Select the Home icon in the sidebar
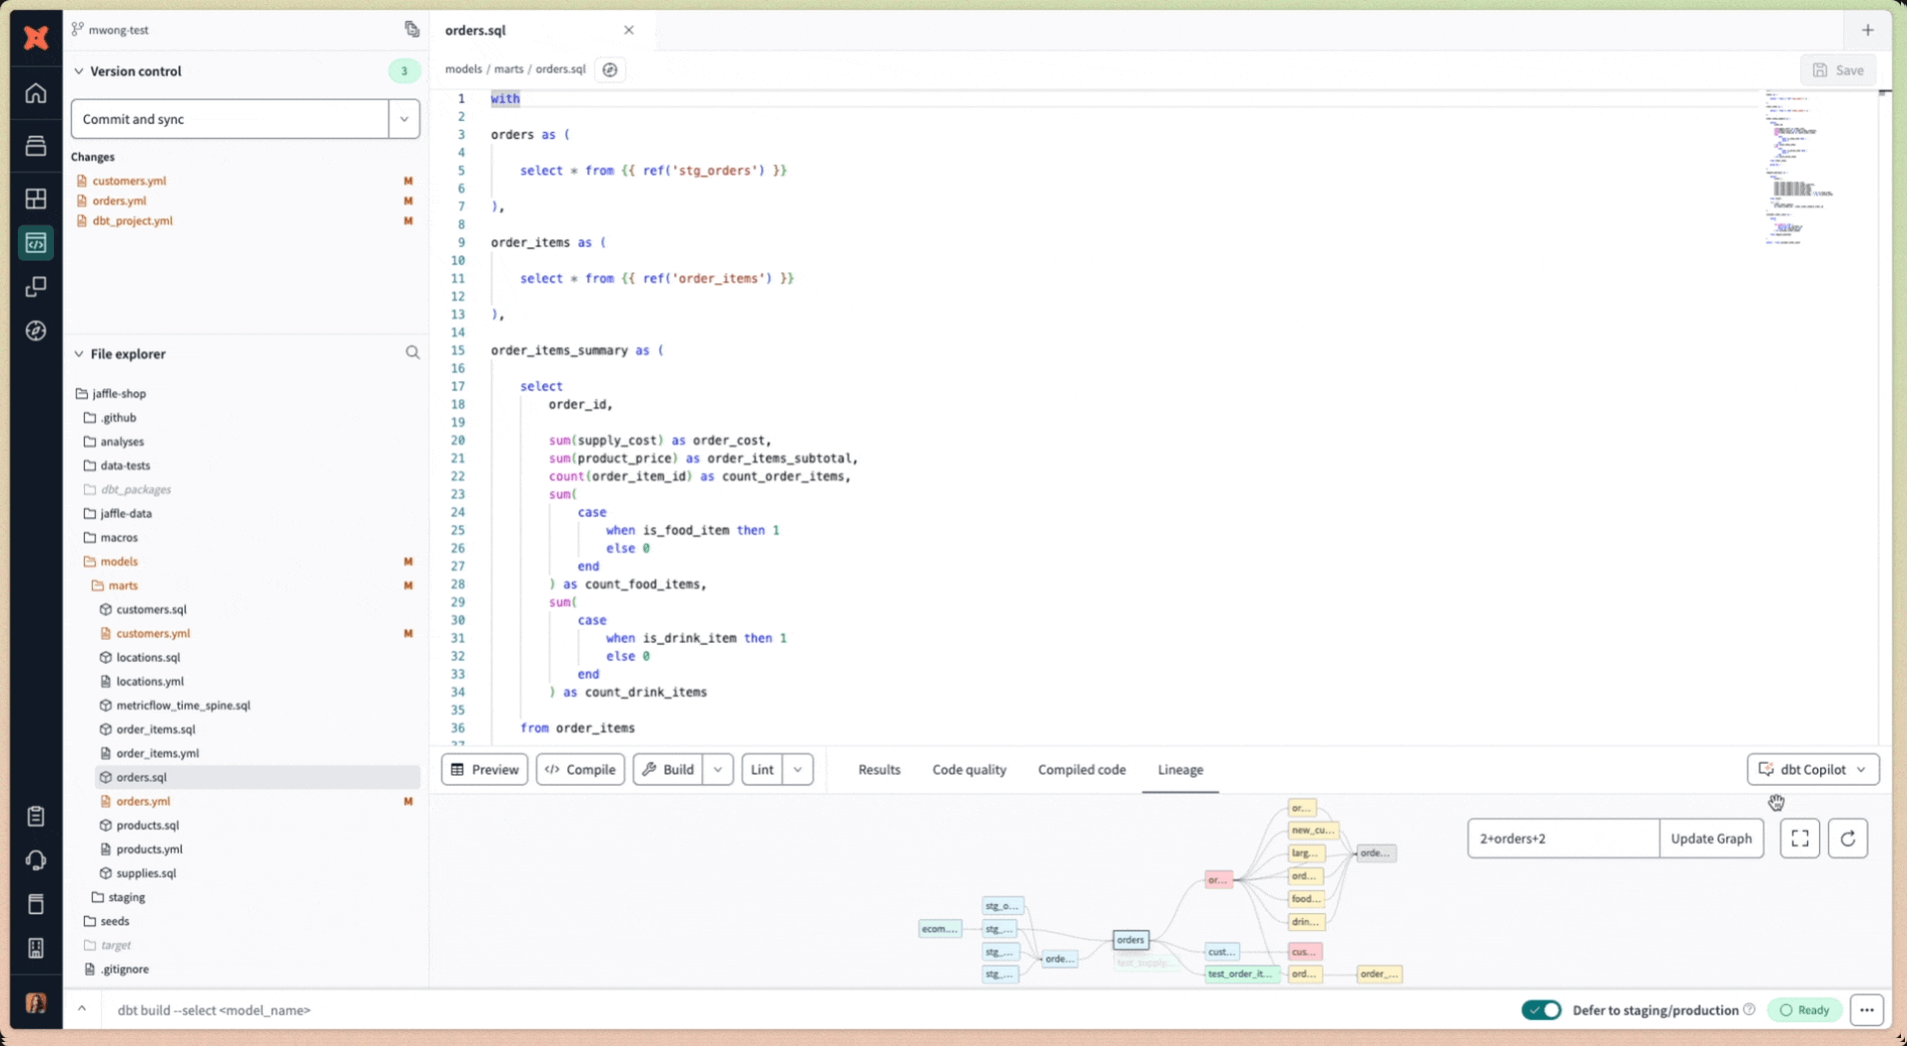Viewport: 1907px width, 1046px height. coord(35,93)
